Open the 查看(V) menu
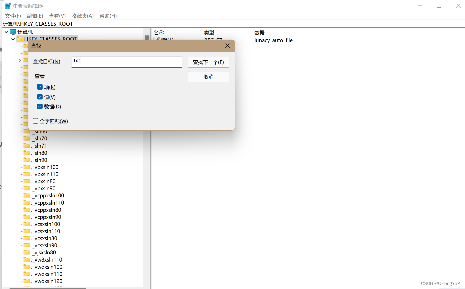 (57, 16)
